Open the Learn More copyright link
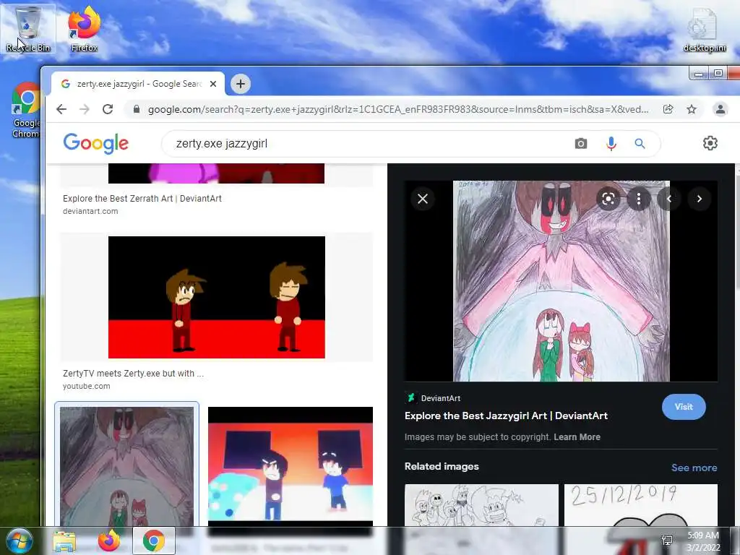This screenshot has height=555, width=740. coord(577,437)
